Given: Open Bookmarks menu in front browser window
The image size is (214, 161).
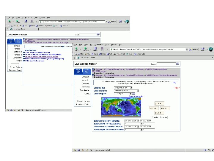Looking at the screenshot, I should pos(98,45).
